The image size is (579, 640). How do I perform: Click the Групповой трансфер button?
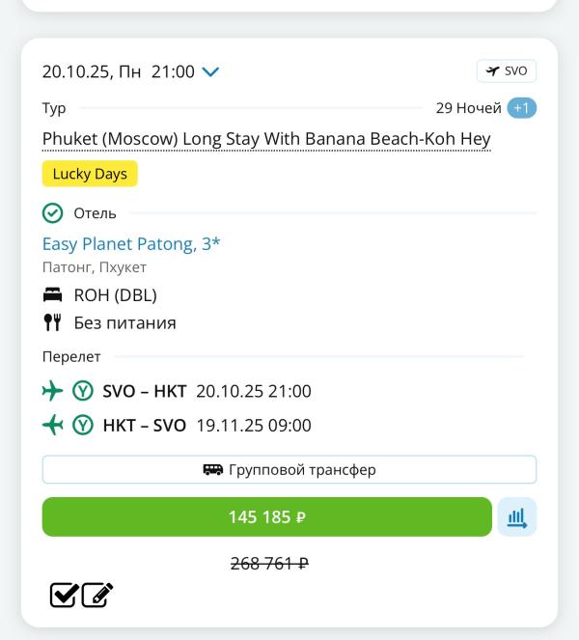click(x=289, y=470)
